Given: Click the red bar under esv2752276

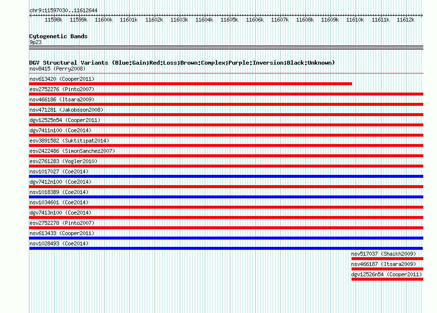Looking at the screenshot, I should tap(226, 94).
